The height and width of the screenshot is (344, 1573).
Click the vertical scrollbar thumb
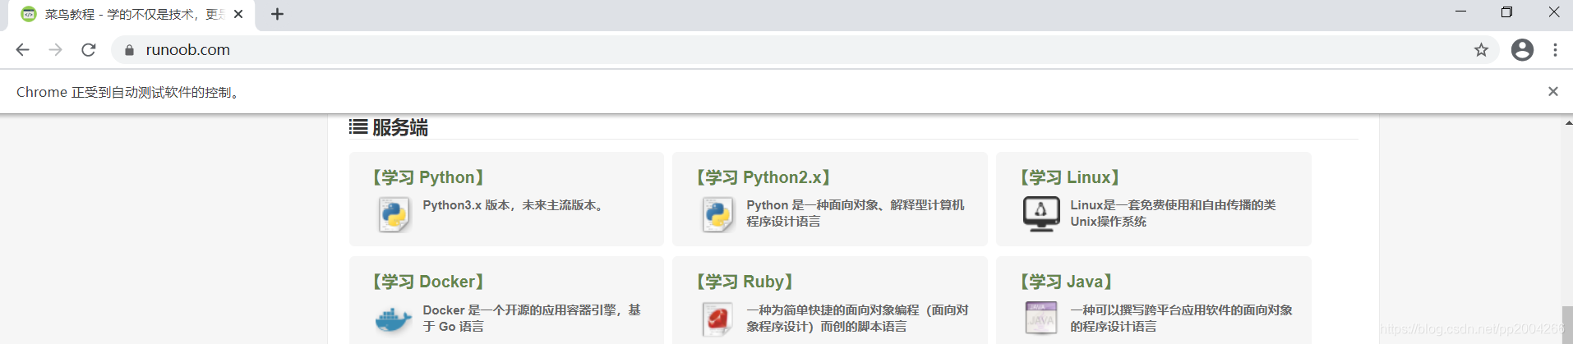[1567, 325]
